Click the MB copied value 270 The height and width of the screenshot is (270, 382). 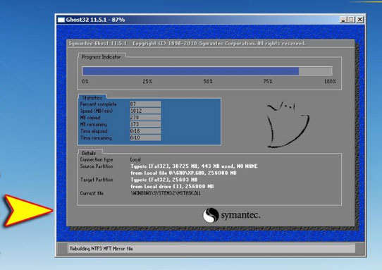click(145, 118)
